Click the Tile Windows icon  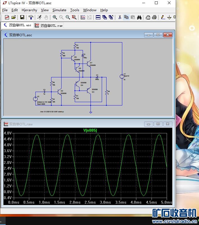(x=98, y=17)
